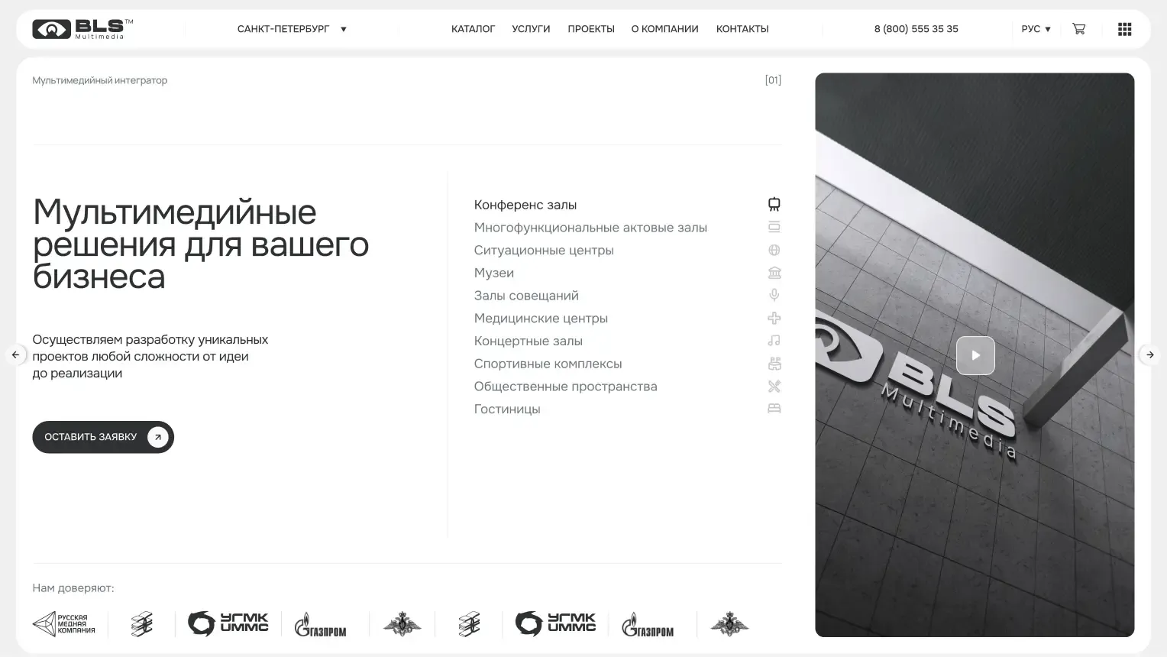The image size is (1167, 657).
Task: Select Многофункциональные актовые залы
Action: pyautogui.click(x=590, y=228)
